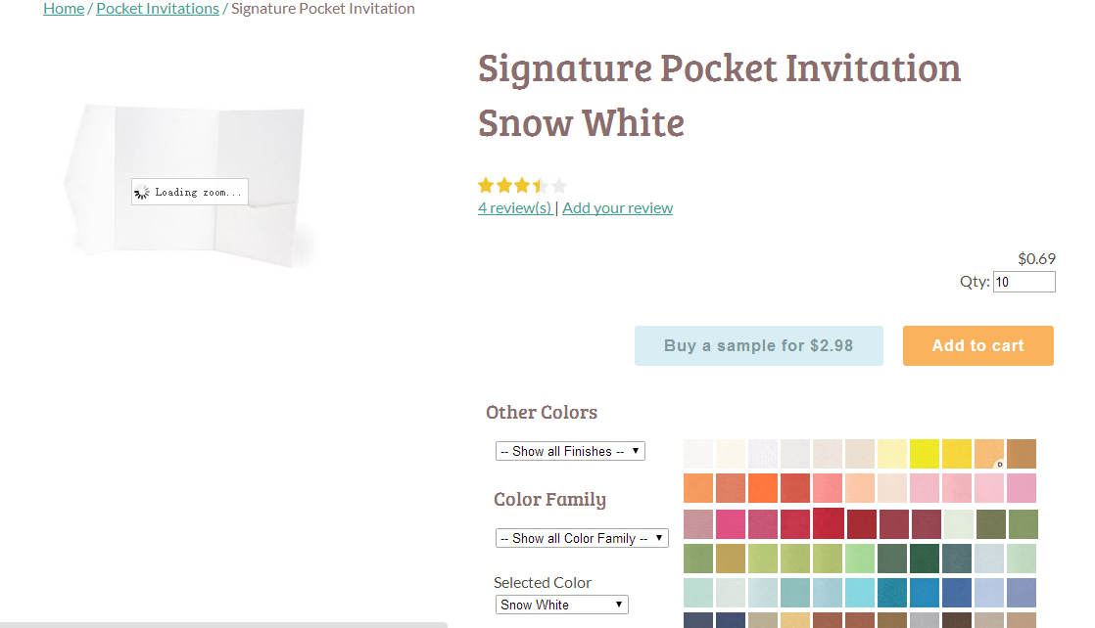Select the dark forest green swatch

pos(924,559)
